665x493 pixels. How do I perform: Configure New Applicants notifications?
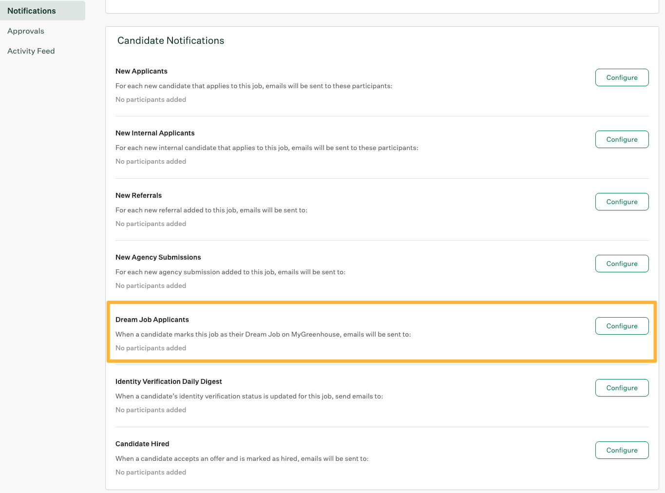click(622, 77)
